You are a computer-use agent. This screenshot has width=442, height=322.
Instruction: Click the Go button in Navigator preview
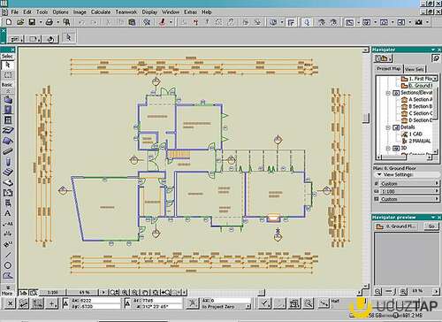[431, 226]
